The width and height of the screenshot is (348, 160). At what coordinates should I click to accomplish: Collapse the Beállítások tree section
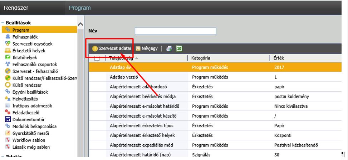3,23
